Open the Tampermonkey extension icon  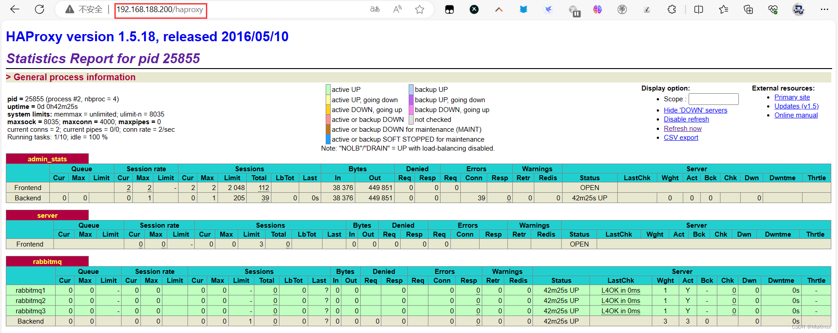[450, 9]
